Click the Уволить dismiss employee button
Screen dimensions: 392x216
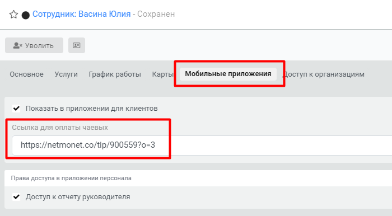[x=34, y=45]
